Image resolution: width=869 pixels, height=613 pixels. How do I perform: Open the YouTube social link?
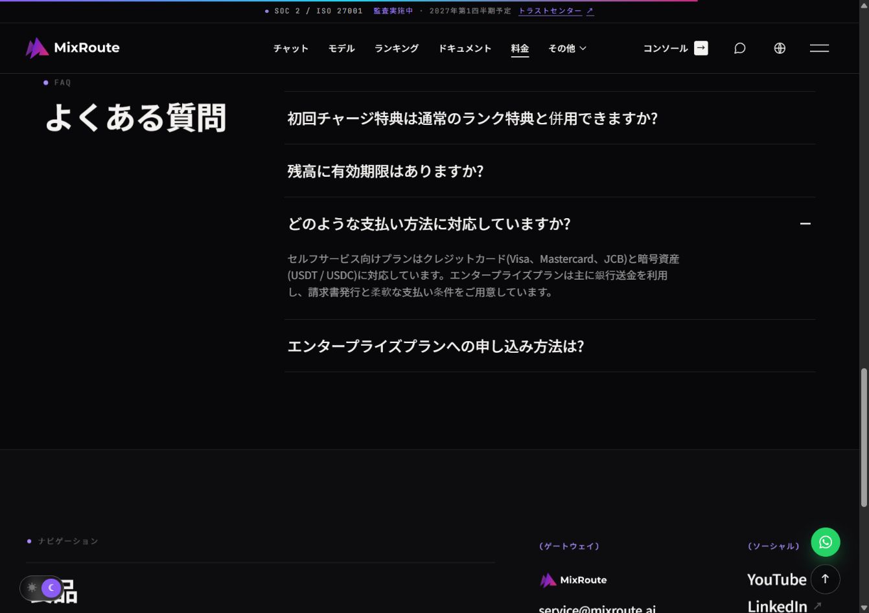[x=776, y=579]
